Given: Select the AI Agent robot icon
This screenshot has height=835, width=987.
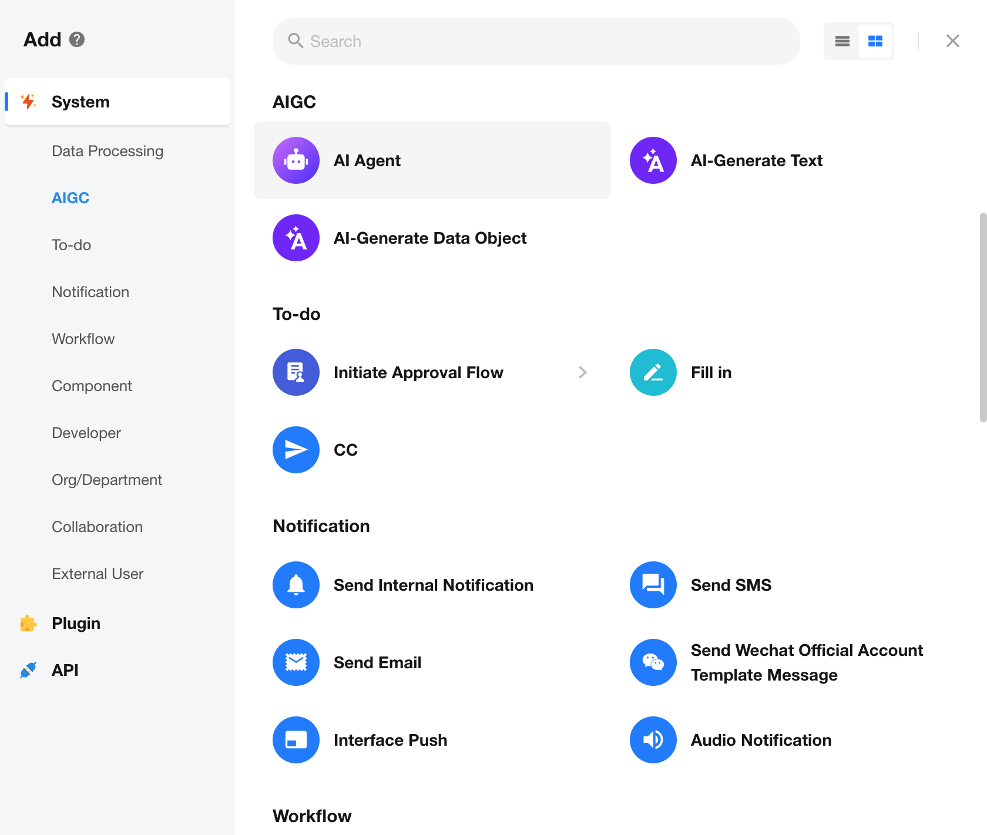Looking at the screenshot, I should coord(296,160).
